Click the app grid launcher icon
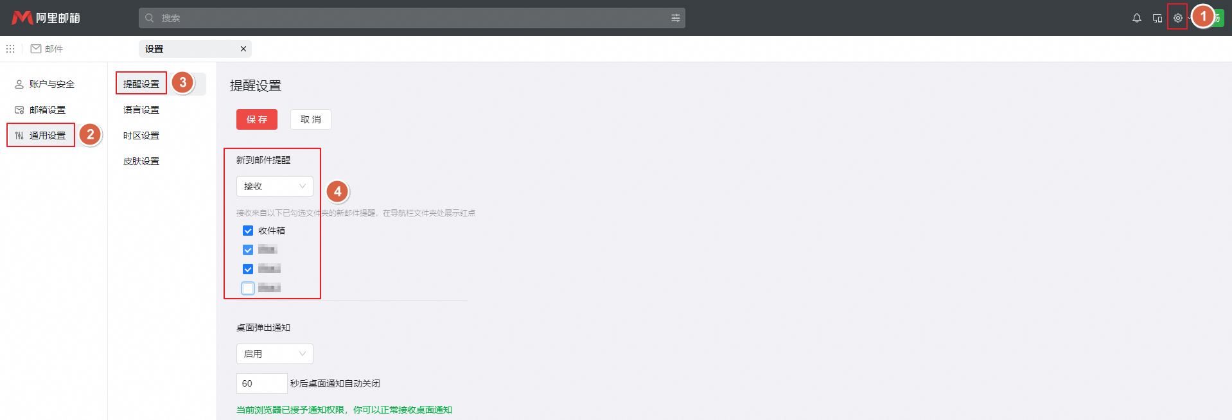Image resolution: width=1232 pixels, height=420 pixels. tap(10, 49)
